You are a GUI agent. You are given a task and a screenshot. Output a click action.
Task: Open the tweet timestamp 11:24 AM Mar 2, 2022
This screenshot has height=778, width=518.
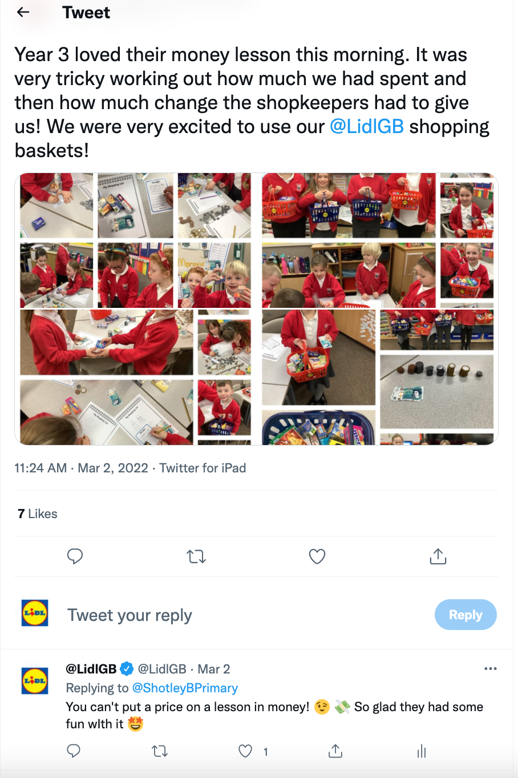point(81,468)
